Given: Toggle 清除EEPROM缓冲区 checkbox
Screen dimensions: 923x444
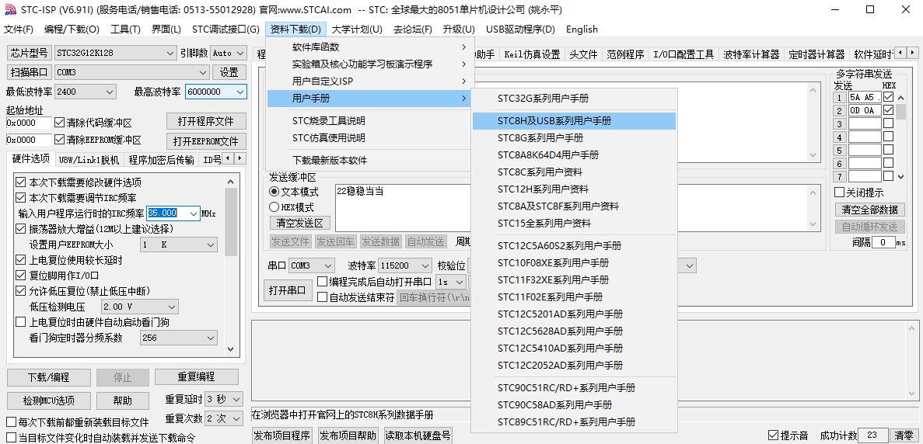Looking at the screenshot, I should [59, 140].
